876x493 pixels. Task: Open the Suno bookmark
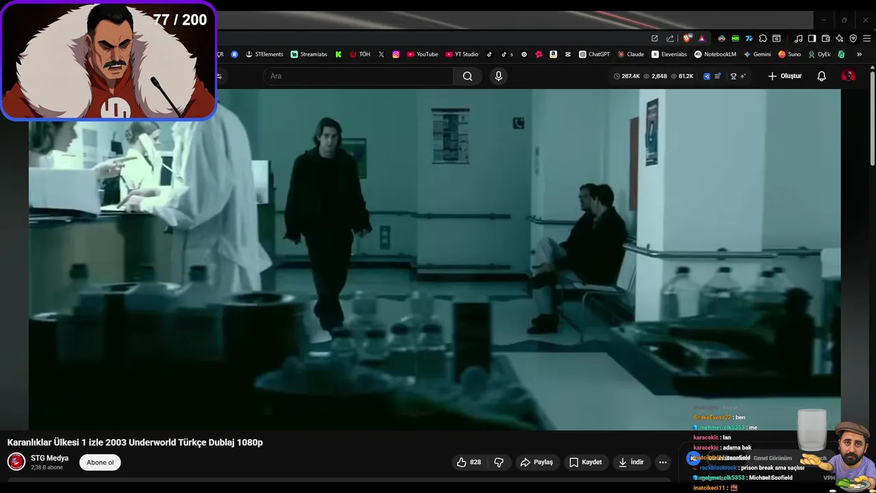click(789, 54)
